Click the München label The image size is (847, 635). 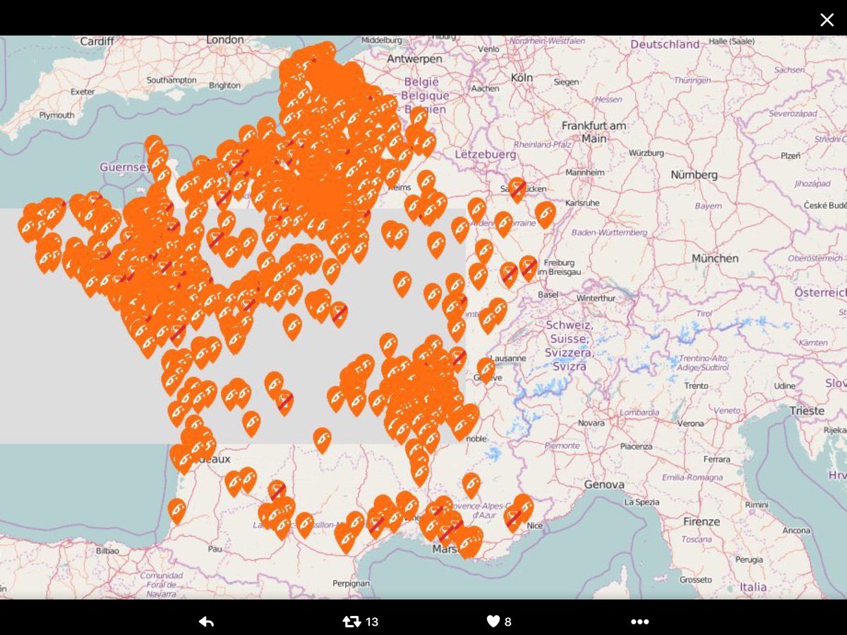[x=715, y=258]
